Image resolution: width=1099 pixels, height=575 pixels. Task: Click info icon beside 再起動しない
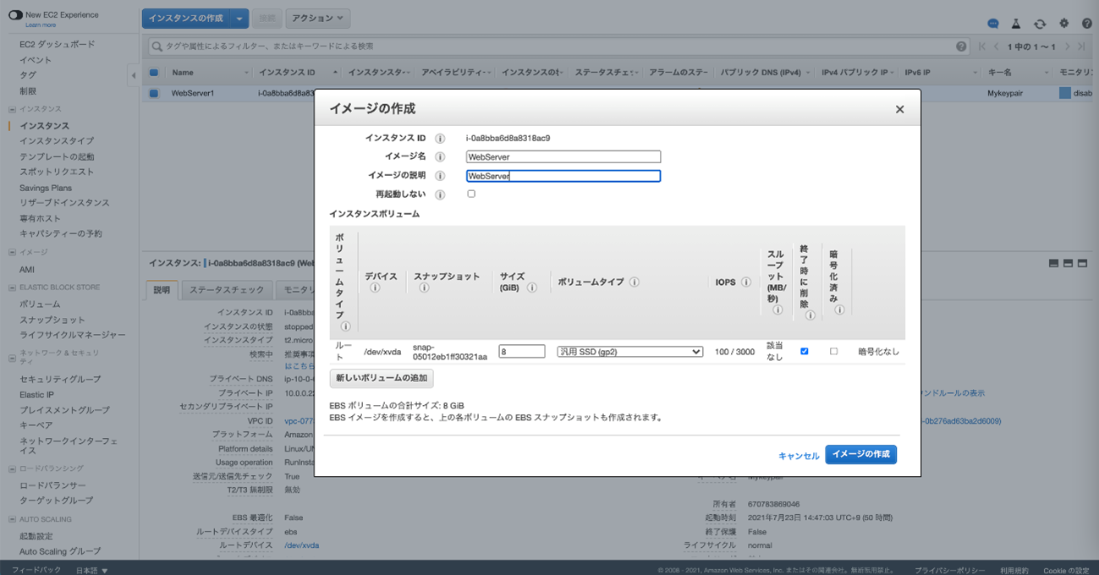[440, 194]
